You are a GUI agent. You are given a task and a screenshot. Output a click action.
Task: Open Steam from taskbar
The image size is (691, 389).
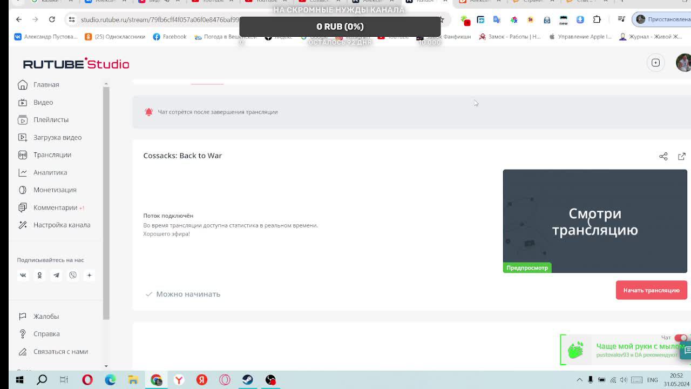point(247,380)
